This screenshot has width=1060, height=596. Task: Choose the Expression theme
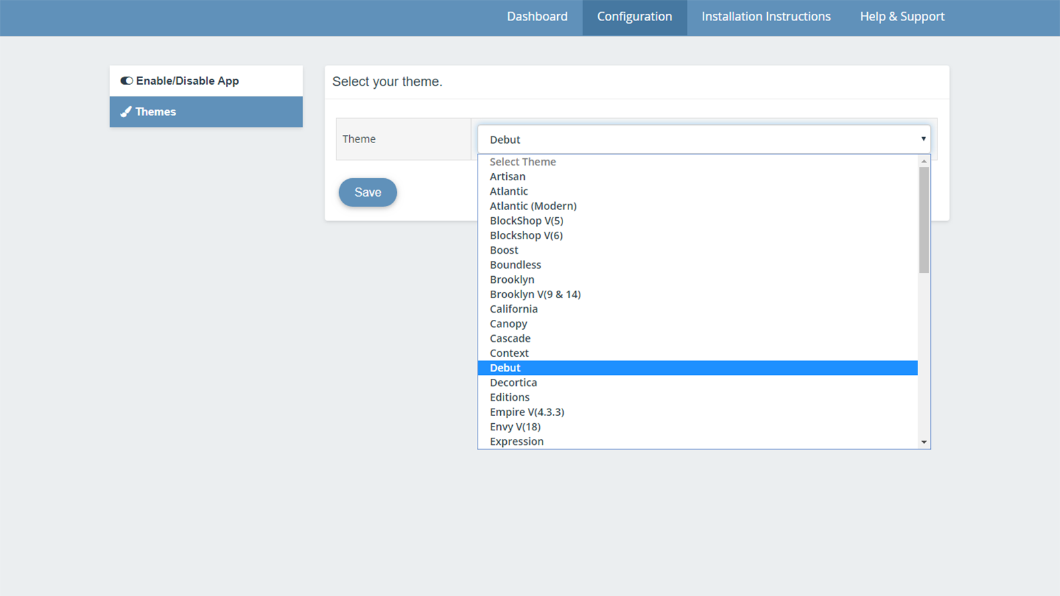click(698, 441)
